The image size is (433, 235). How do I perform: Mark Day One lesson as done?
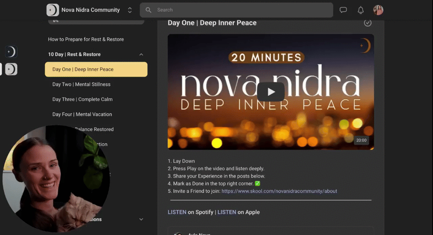[x=367, y=23]
